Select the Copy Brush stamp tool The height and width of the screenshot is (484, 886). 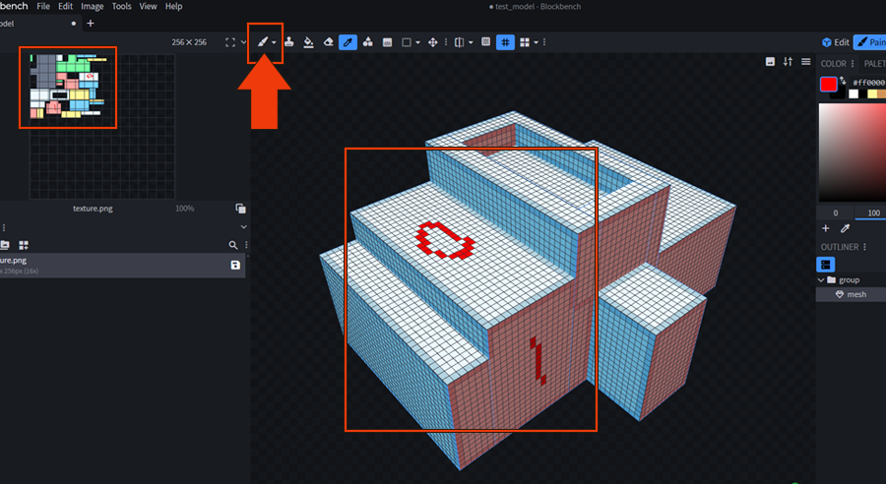[289, 42]
